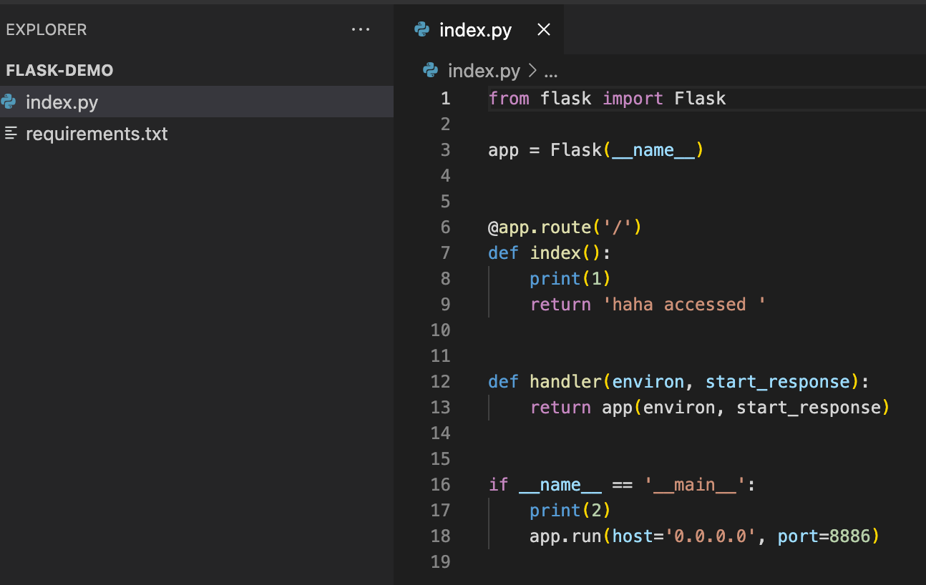Open index.py in the Explorer tree
The height and width of the screenshot is (585, 926).
197,102
